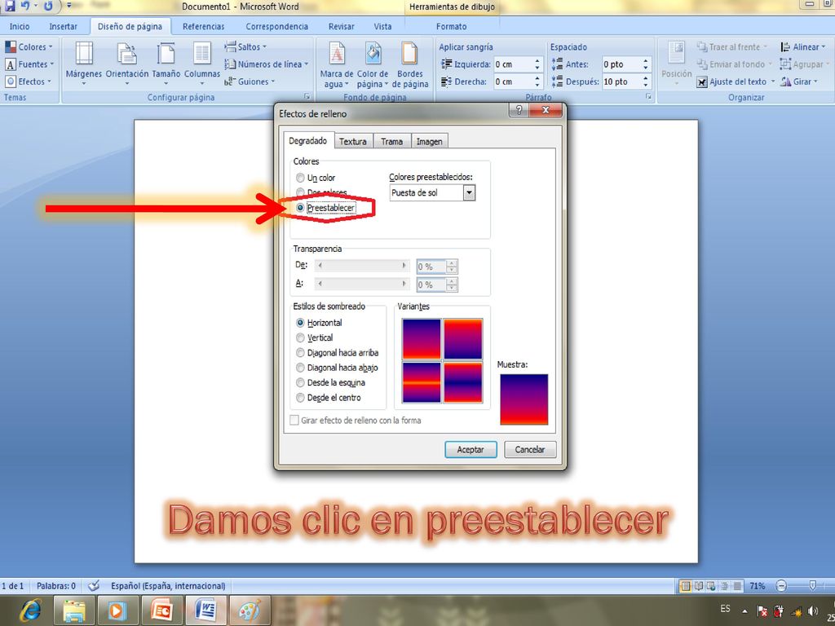Open the Orientación page orientation menu

click(127, 64)
